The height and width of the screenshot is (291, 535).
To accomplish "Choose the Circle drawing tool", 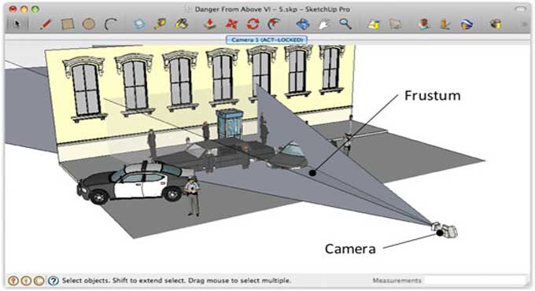I will pos(89,24).
